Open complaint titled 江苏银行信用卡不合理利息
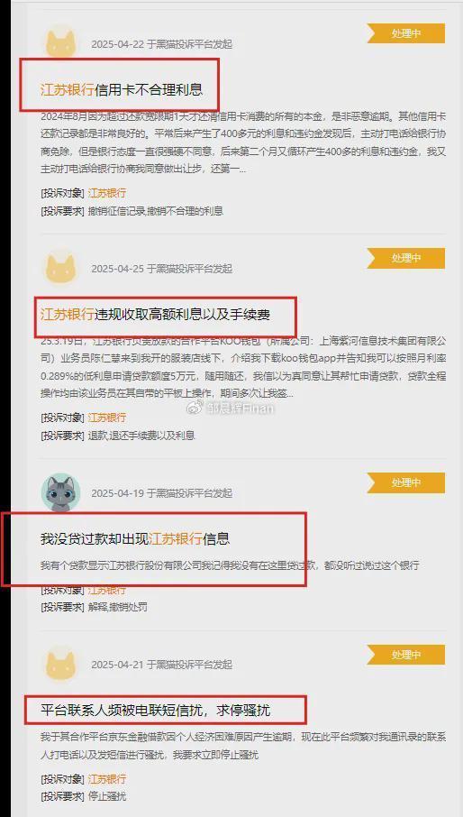 [x=122, y=89]
